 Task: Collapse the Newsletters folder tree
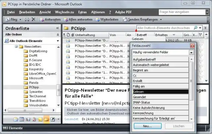pyautogui.click(x=16, y=47)
